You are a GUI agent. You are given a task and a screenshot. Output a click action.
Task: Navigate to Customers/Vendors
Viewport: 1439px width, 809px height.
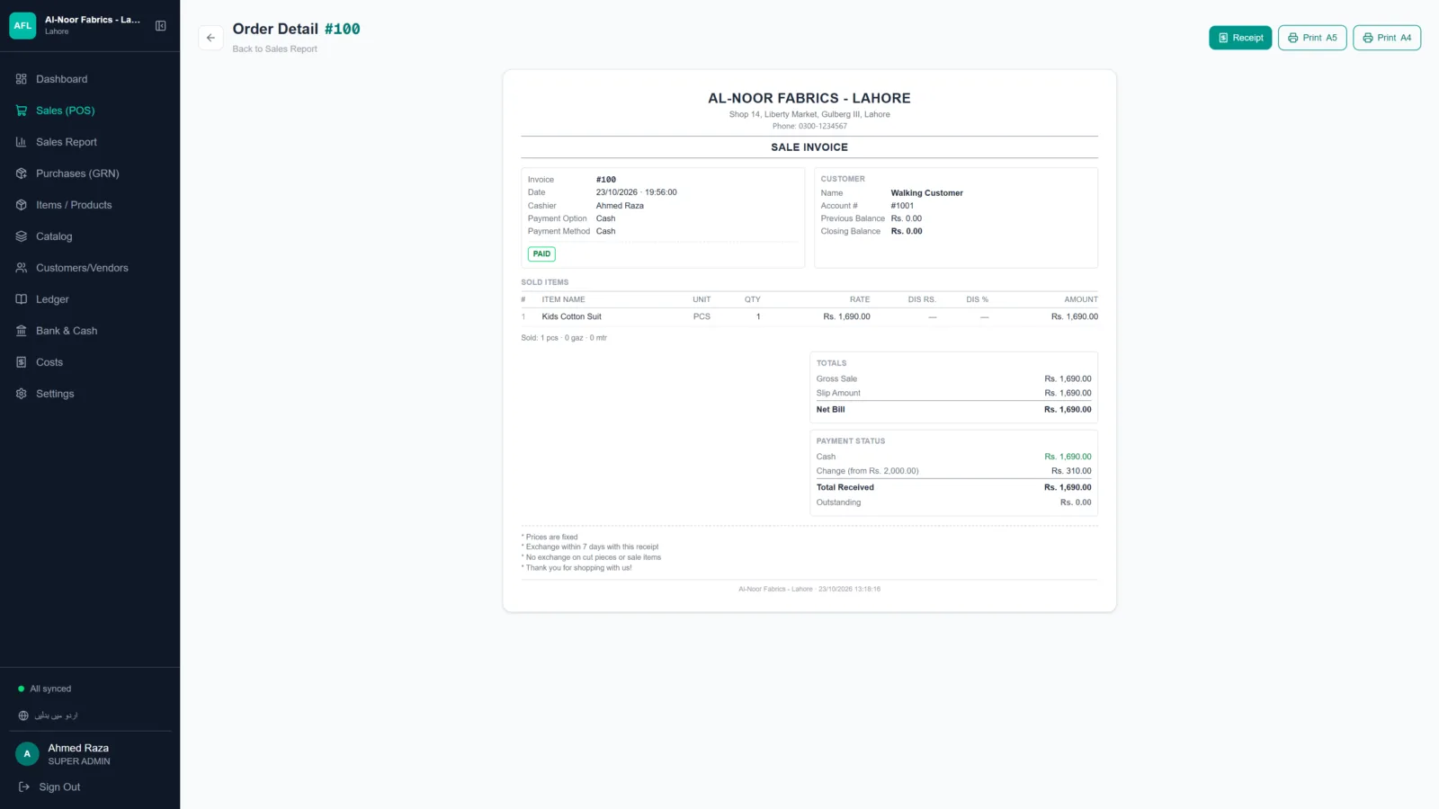[90, 268]
